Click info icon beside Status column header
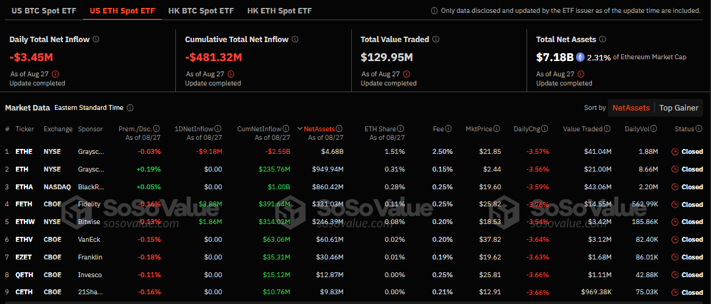The width and height of the screenshot is (711, 304). tap(699, 129)
